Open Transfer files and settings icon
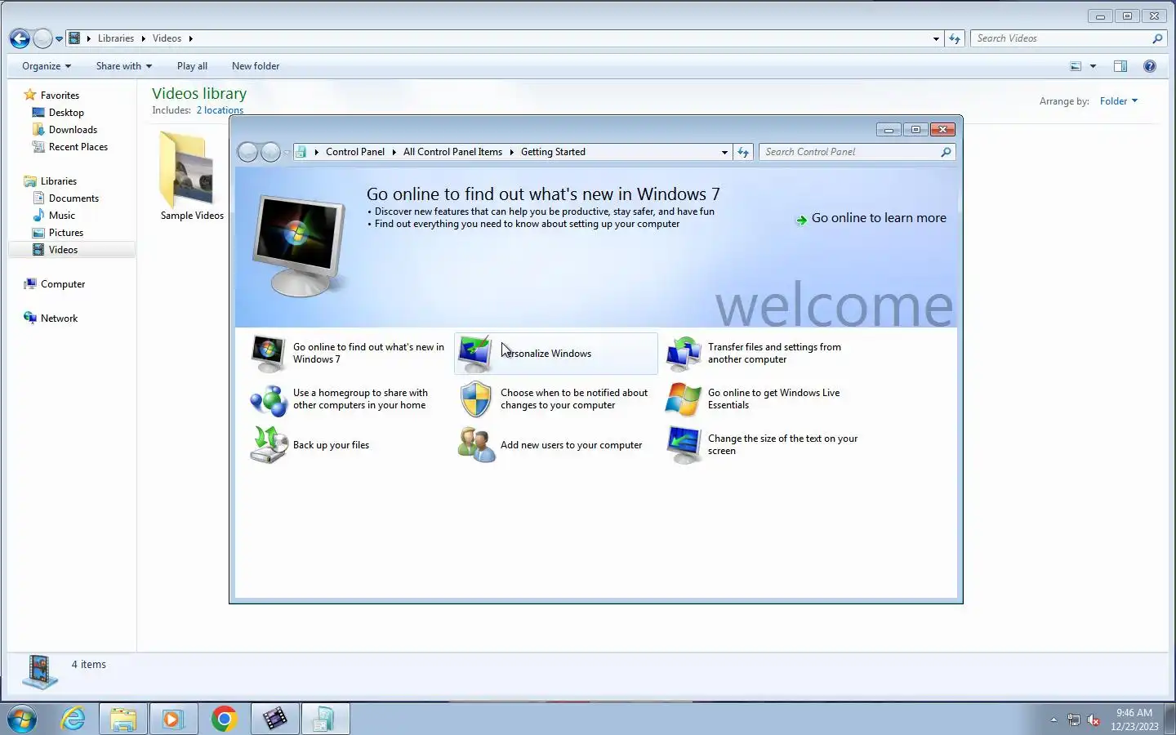Viewport: 1176px width, 735px height. click(x=684, y=354)
